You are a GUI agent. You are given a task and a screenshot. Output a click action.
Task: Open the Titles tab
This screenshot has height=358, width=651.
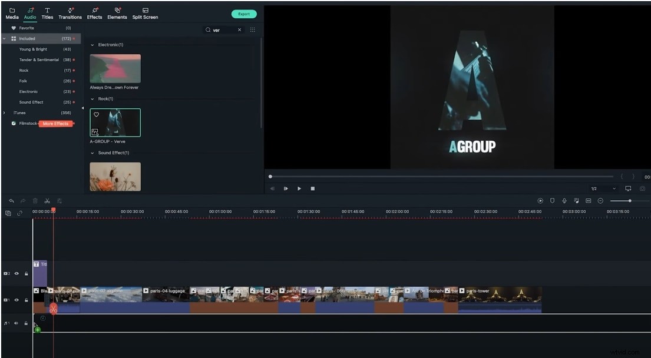coord(47,13)
